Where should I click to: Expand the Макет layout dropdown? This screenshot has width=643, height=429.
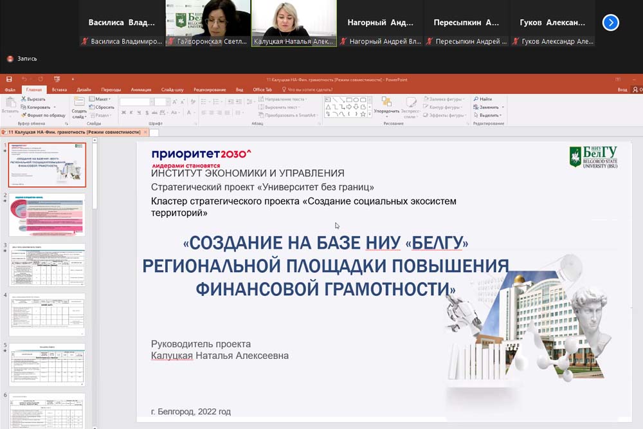coord(102,99)
